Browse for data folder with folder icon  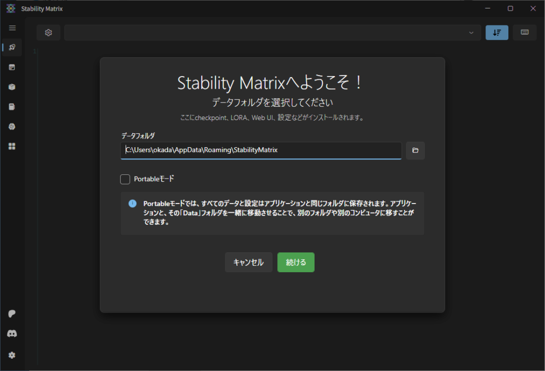415,150
